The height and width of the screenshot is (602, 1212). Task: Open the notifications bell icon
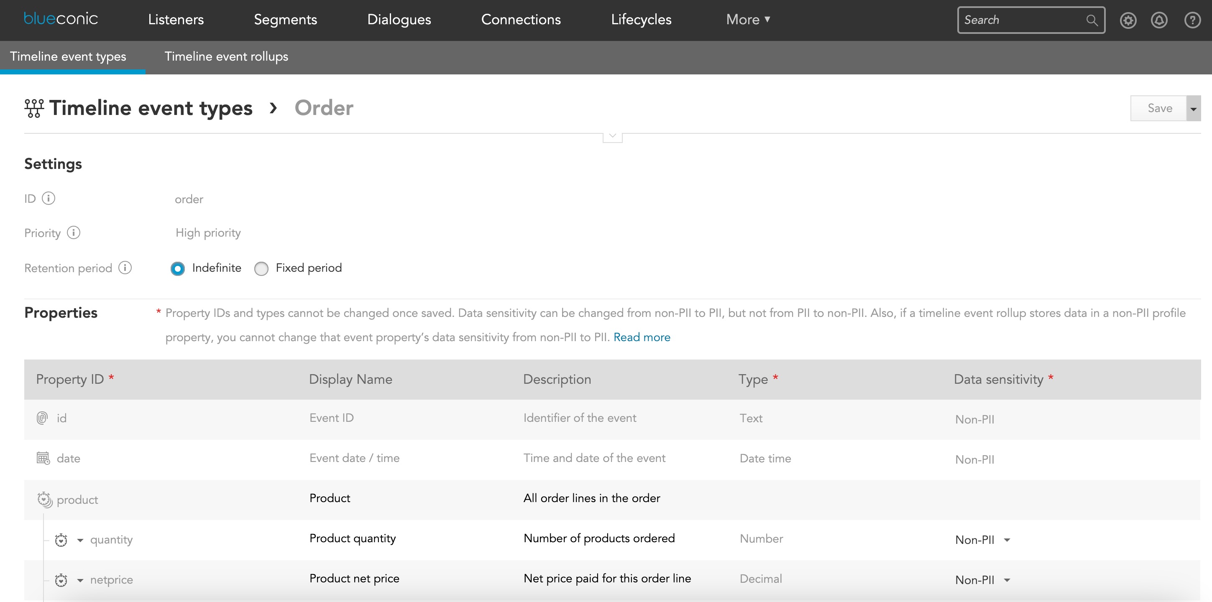[x=1159, y=20]
